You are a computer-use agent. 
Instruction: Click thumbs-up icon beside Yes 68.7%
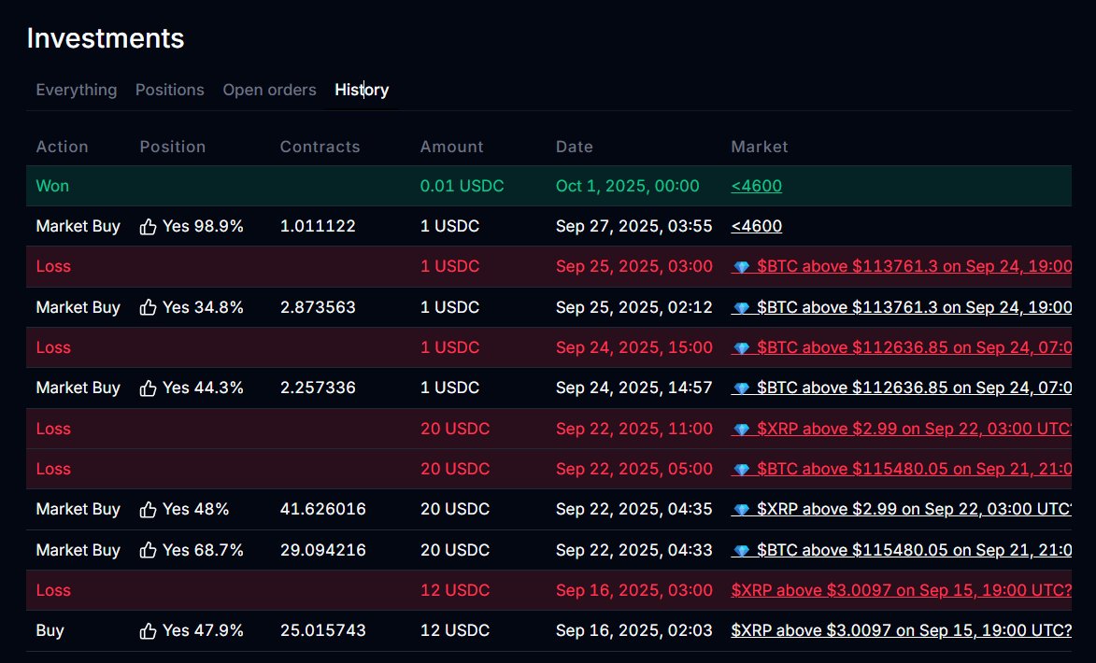[x=148, y=551]
